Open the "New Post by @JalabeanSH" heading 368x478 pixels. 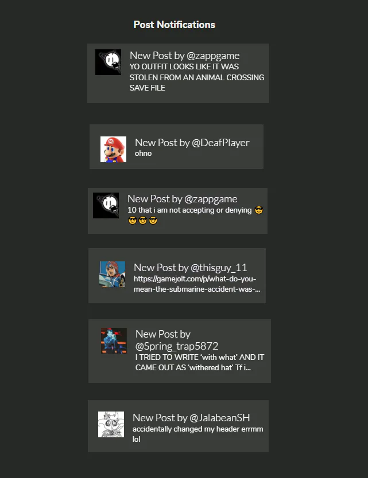pos(191,418)
